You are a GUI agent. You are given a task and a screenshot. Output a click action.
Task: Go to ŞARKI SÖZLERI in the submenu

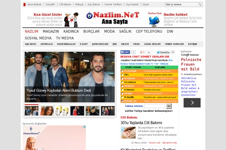[100, 44]
